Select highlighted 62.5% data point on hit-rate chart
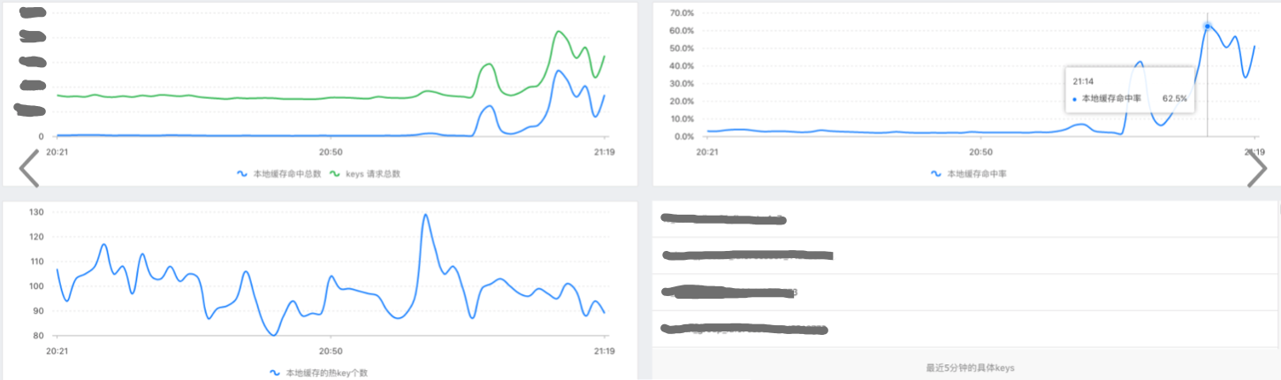The image size is (1281, 380). point(1207,27)
